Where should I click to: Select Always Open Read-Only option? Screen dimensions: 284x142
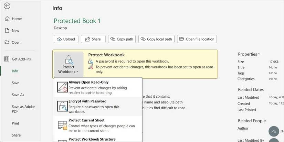98,87
